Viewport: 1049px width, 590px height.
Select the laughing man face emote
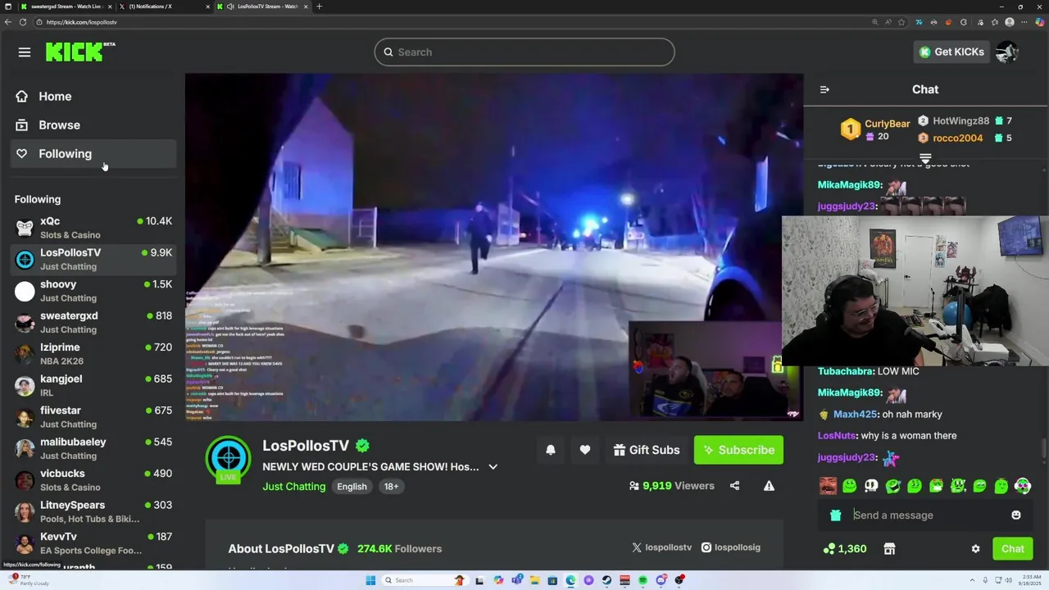pyautogui.click(x=828, y=486)
